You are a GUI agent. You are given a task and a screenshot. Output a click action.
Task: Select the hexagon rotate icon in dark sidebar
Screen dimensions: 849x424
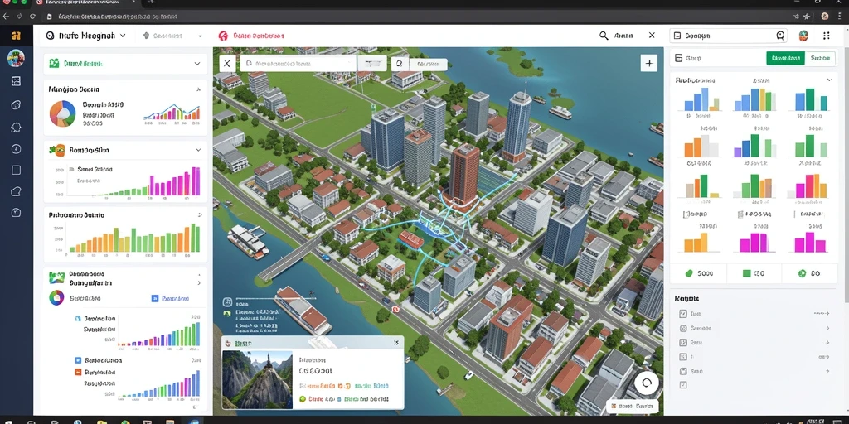tap(16, 128)
